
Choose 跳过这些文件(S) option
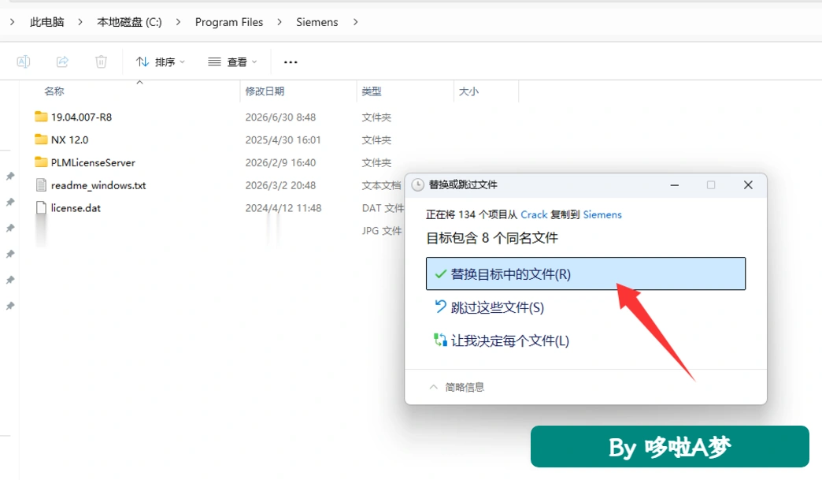(490, 307)
